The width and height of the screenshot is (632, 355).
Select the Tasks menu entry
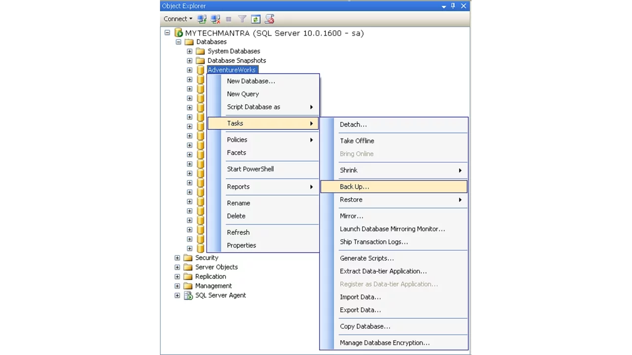coord(263,123)
